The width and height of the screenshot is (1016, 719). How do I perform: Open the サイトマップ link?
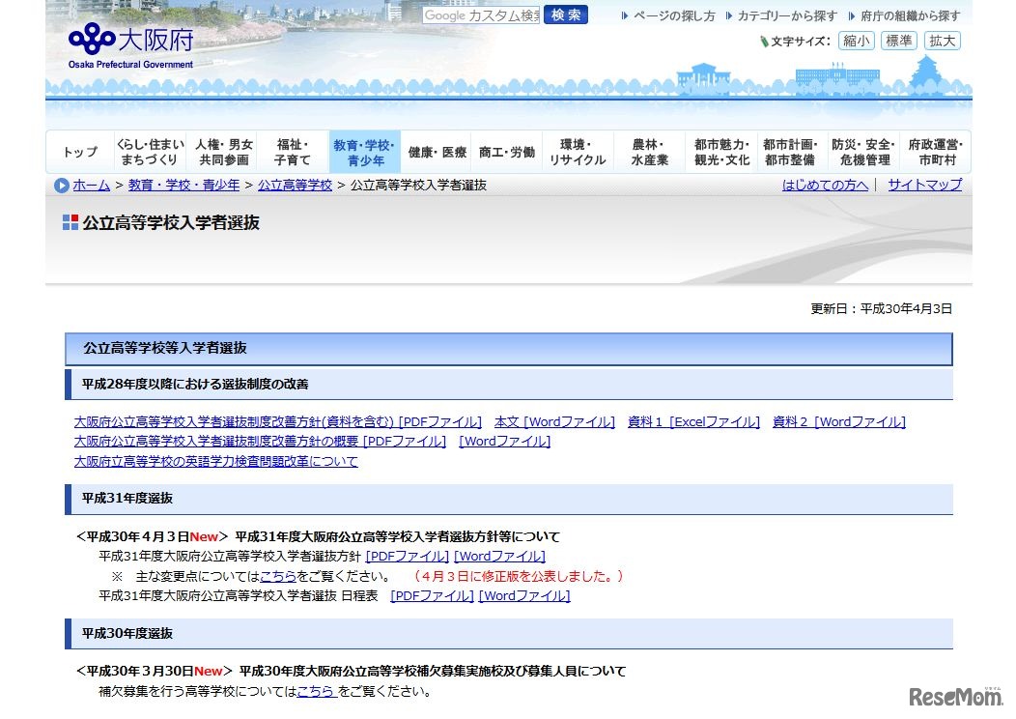[924, 185]
